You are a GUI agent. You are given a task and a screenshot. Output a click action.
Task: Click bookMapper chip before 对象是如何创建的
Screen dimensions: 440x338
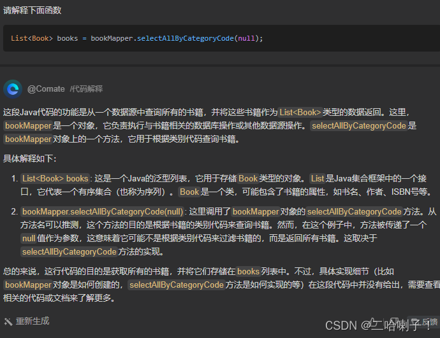tap(28, 285)
